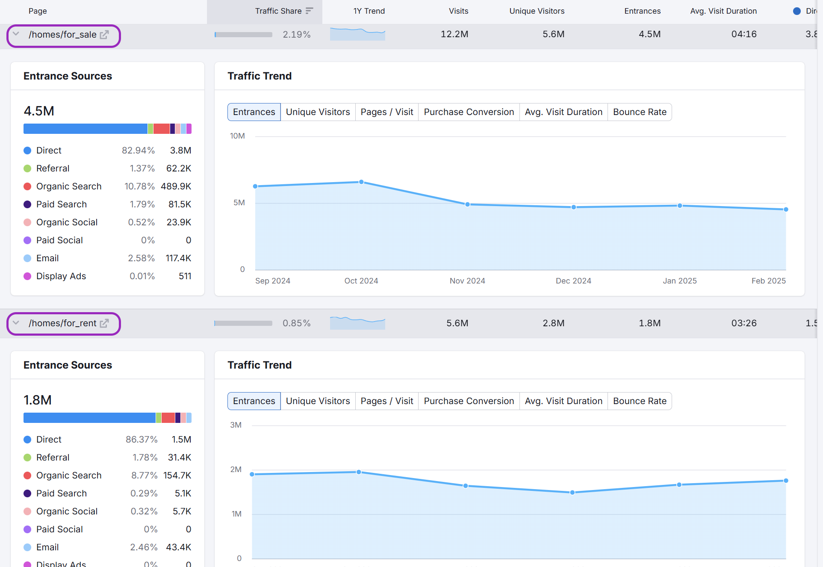Viewport: 823px width, 567px height.
Task: Click Visits column header
Action: point(458,11)
